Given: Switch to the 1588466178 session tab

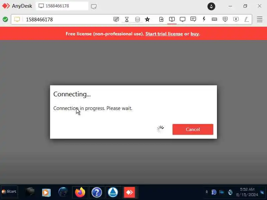Looking at the screenshot, I should [62, 6].
